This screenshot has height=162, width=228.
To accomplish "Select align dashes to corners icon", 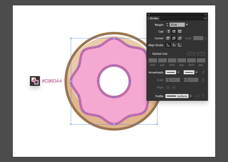I will (201, 54).
